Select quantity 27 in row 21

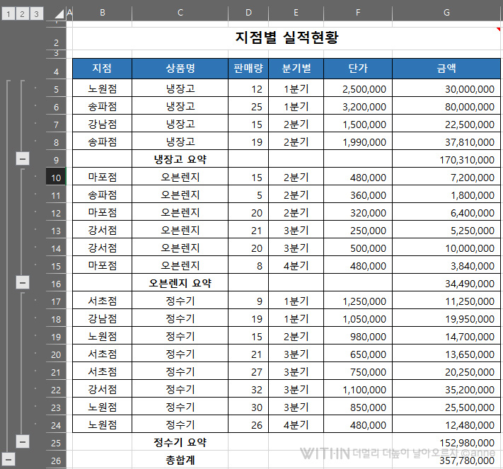click(248, 371)
